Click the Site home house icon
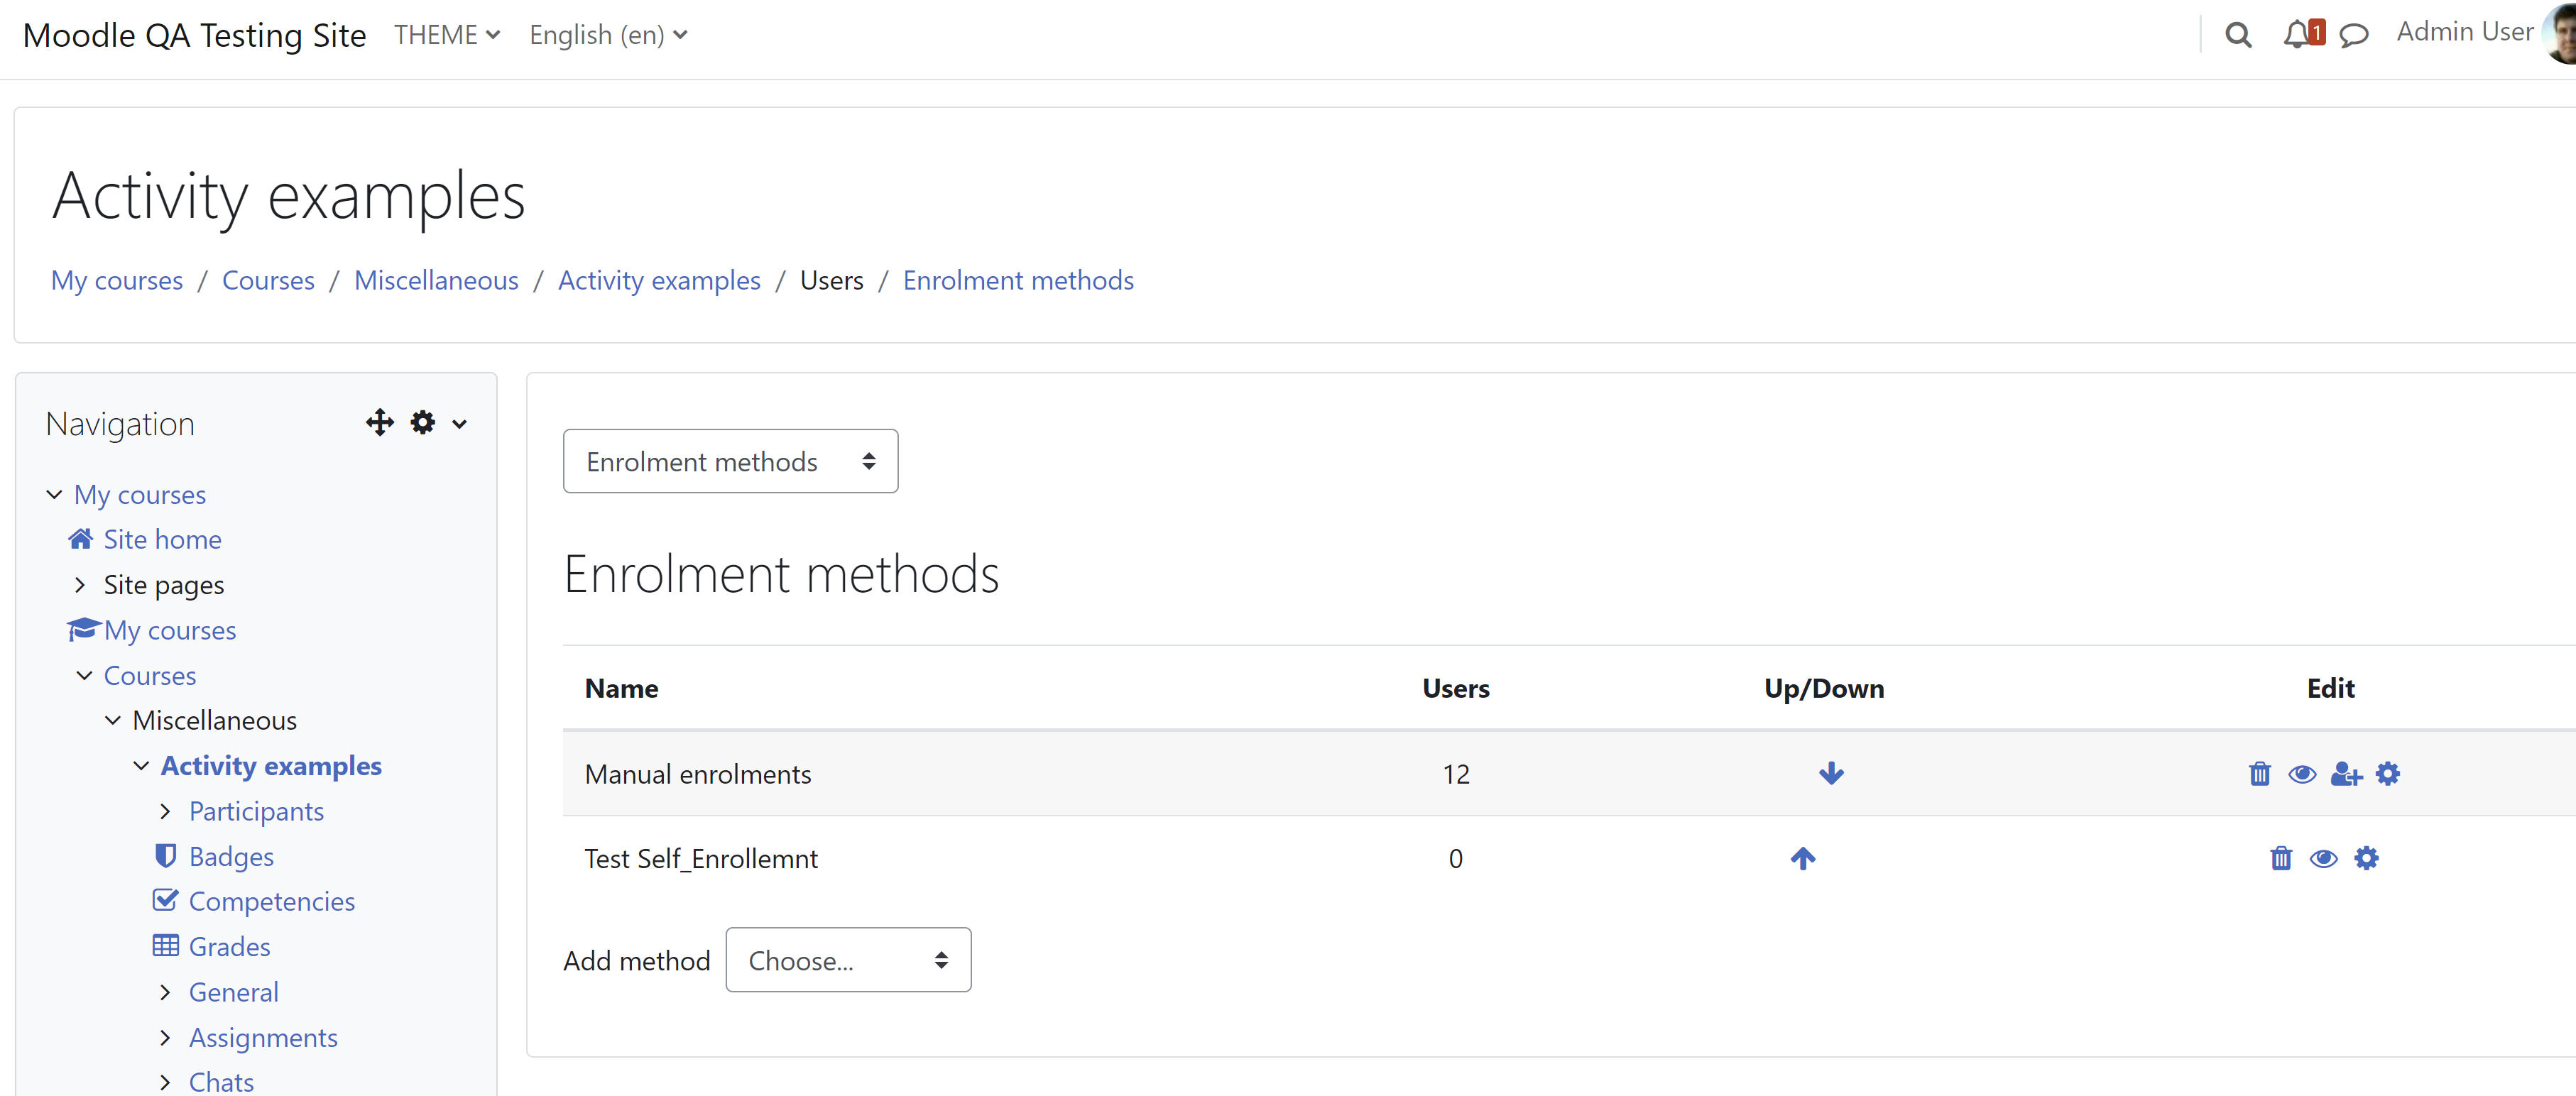 pyautogui.click(x=81, y=539)
